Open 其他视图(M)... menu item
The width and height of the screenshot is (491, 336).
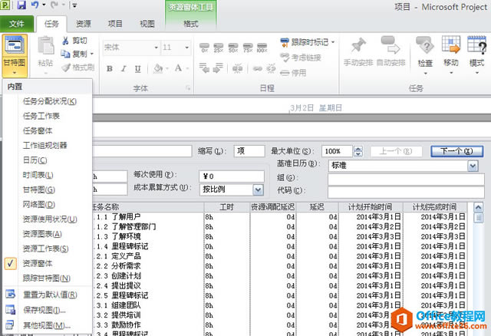point(47,325)
